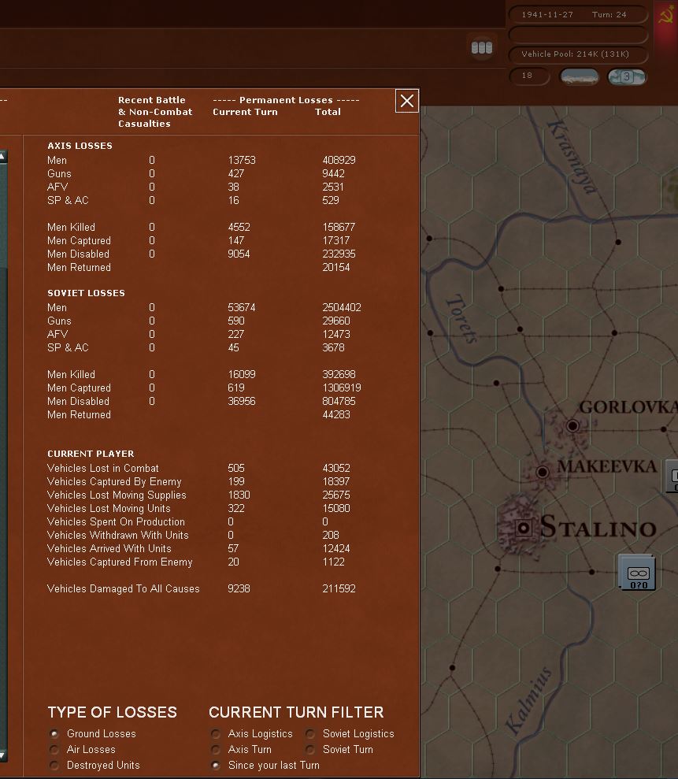Choose the Axis Turn filter option
The image size is (678, 779).
point(215,750)
